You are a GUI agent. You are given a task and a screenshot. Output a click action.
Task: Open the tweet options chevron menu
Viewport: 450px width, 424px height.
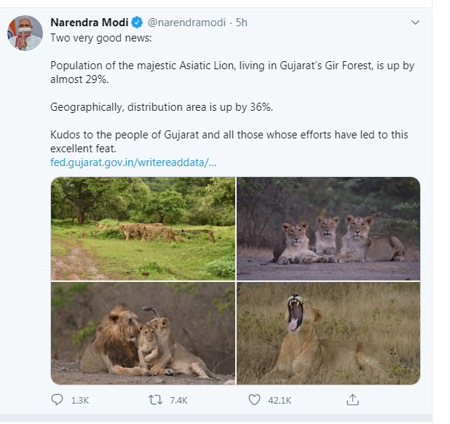pyautogui.click(x=415, y=23)
